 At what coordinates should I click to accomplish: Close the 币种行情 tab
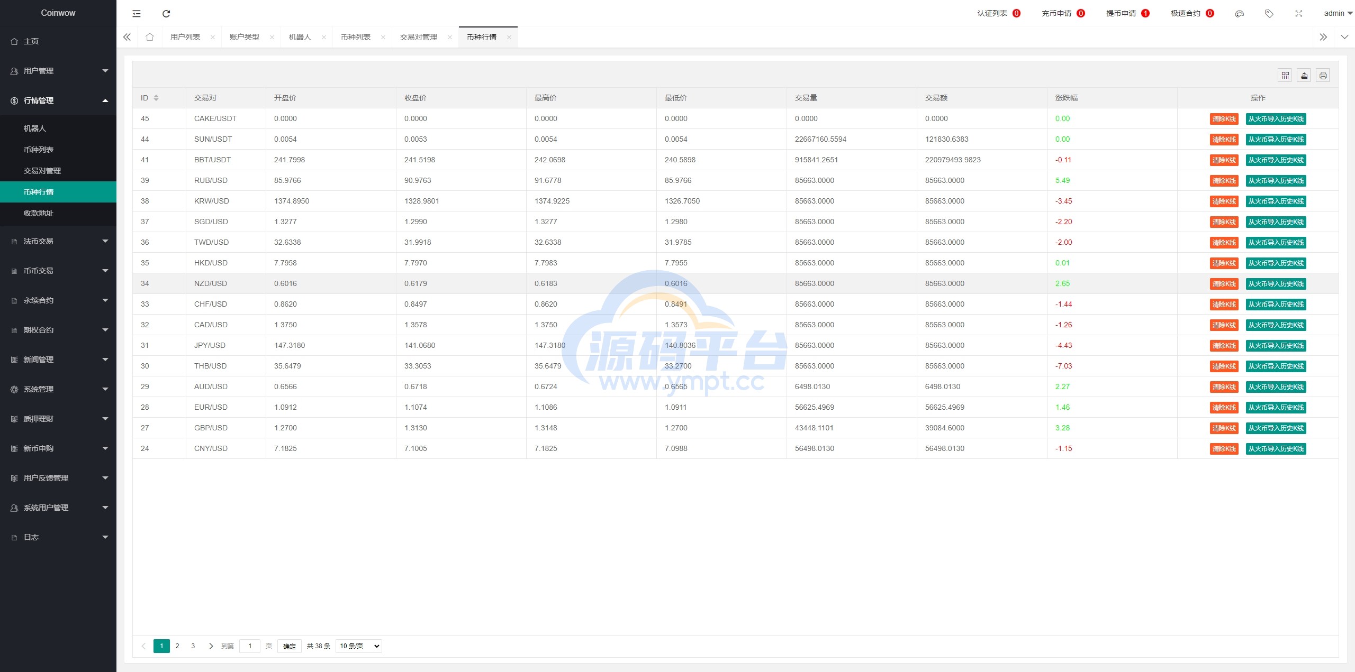click(x=509, y=37)
